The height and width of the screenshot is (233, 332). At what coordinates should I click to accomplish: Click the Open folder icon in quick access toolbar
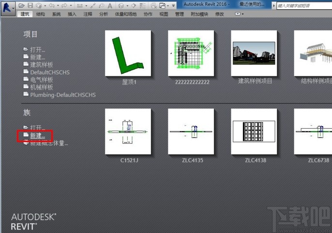click(21, 5)
